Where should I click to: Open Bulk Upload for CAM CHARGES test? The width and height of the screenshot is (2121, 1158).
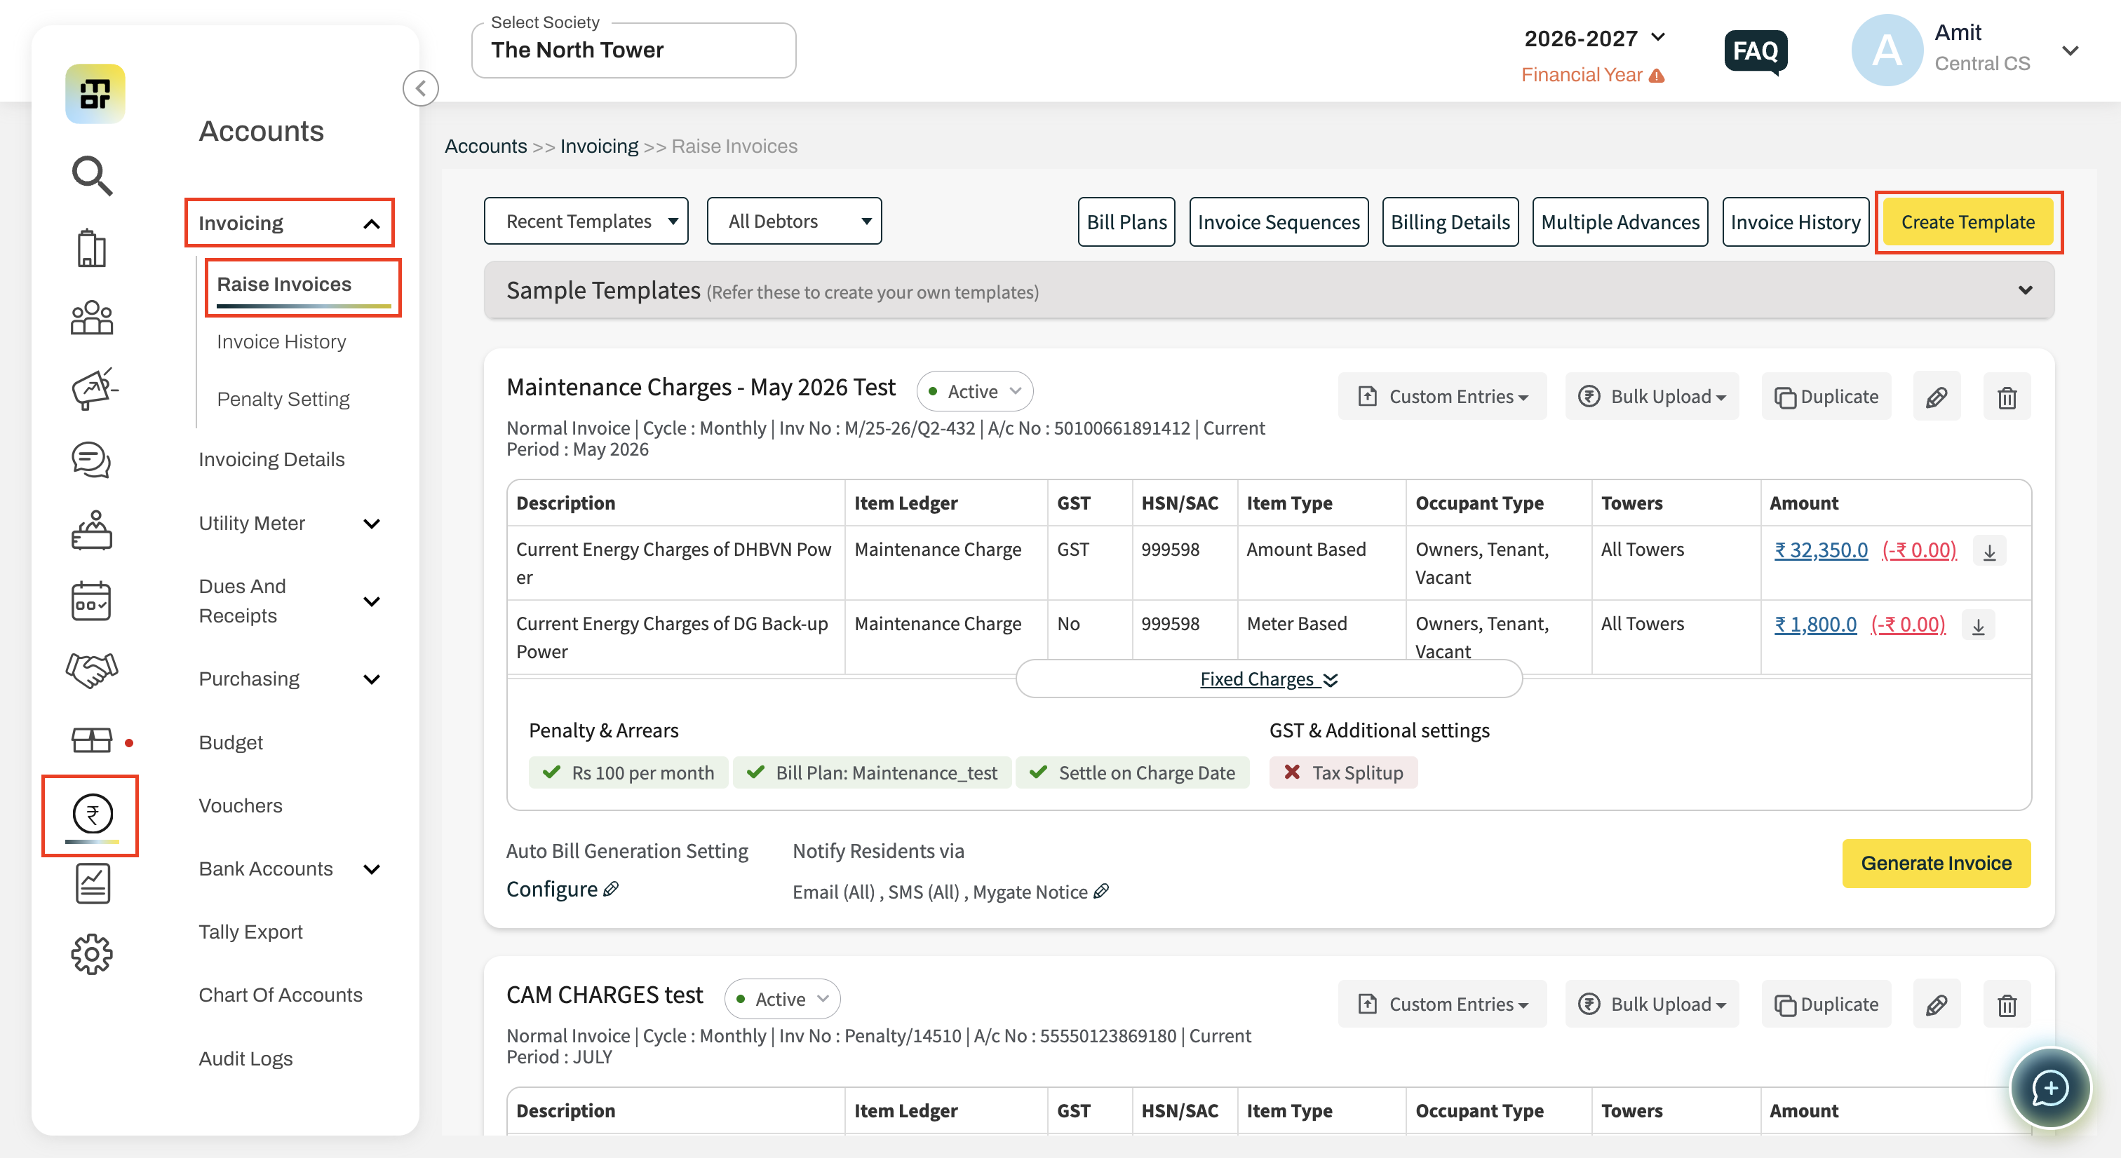(1652, 1004)
